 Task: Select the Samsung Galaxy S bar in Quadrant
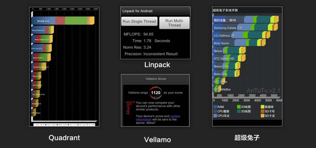pos(39,67)
